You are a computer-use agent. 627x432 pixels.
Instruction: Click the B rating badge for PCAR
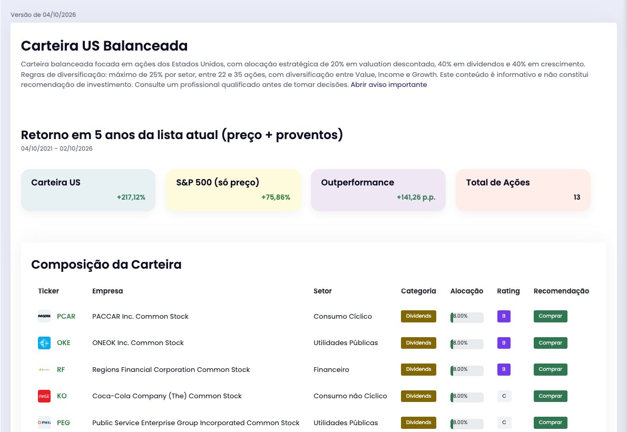pos(504,316)
